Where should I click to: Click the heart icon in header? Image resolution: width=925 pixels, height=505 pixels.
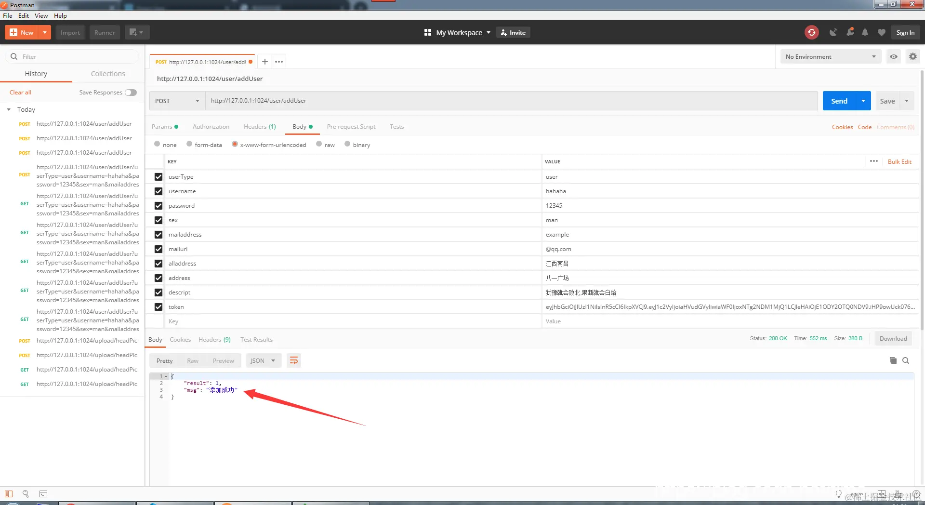881,32
